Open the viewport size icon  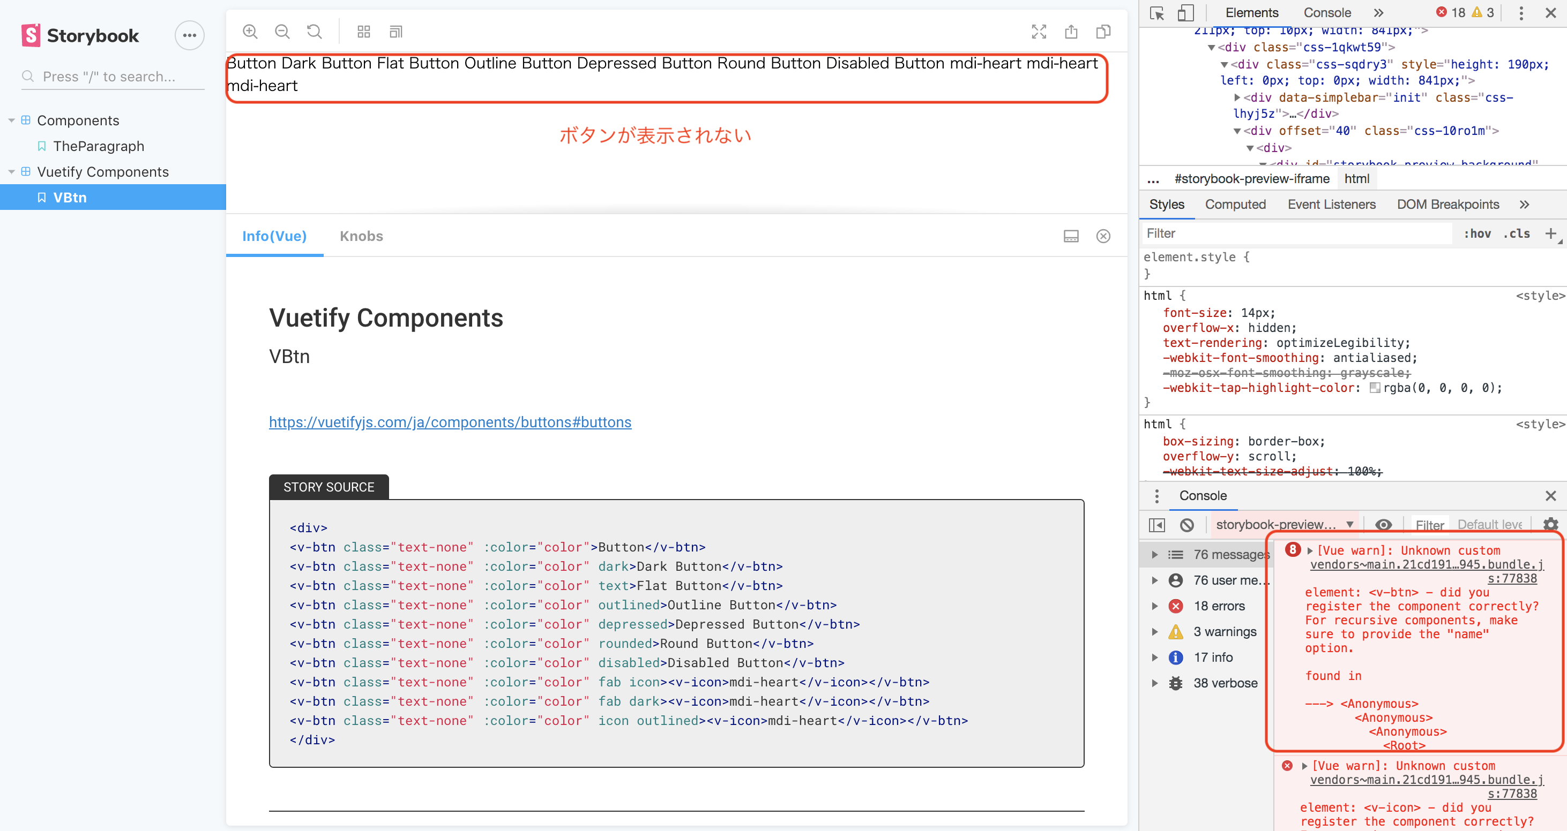coord(396,32)
